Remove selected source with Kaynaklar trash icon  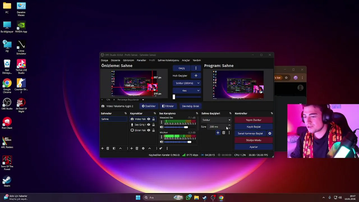tap(137, 148)
